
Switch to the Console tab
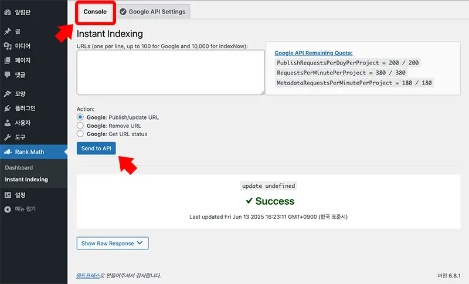click(95, 12)
